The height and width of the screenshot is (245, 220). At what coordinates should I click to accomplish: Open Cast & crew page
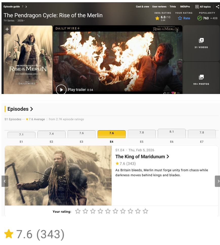tap(142, 7)
